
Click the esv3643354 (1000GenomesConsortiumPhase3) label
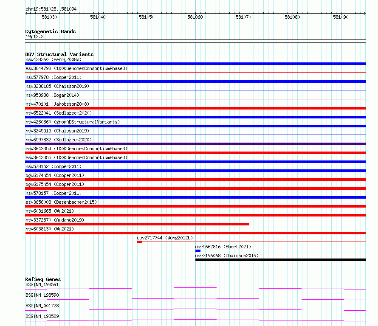76,149
